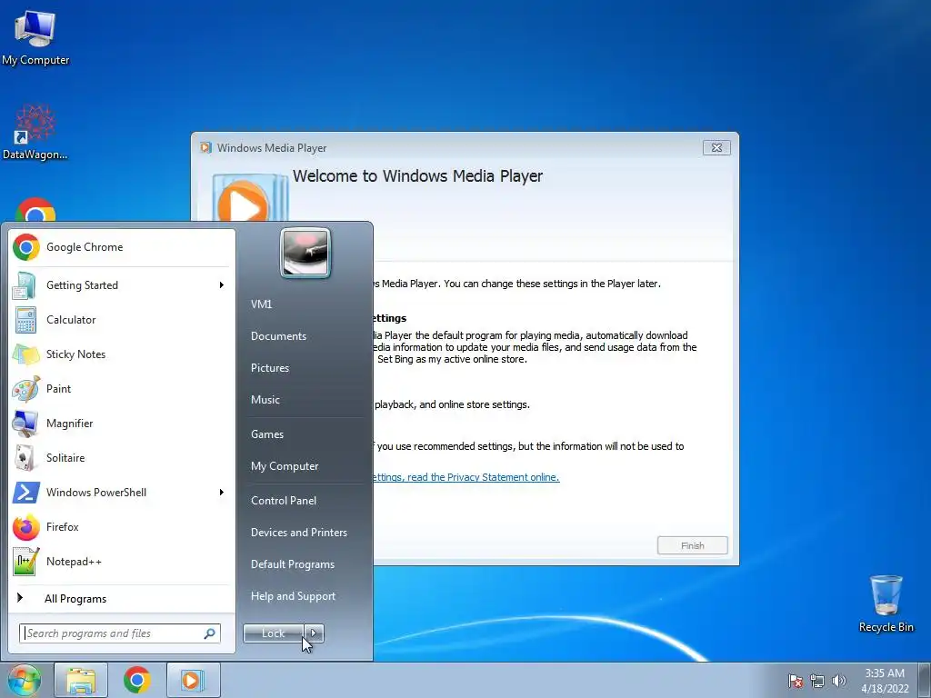Open Pictures from Start menu

point(270,368)
